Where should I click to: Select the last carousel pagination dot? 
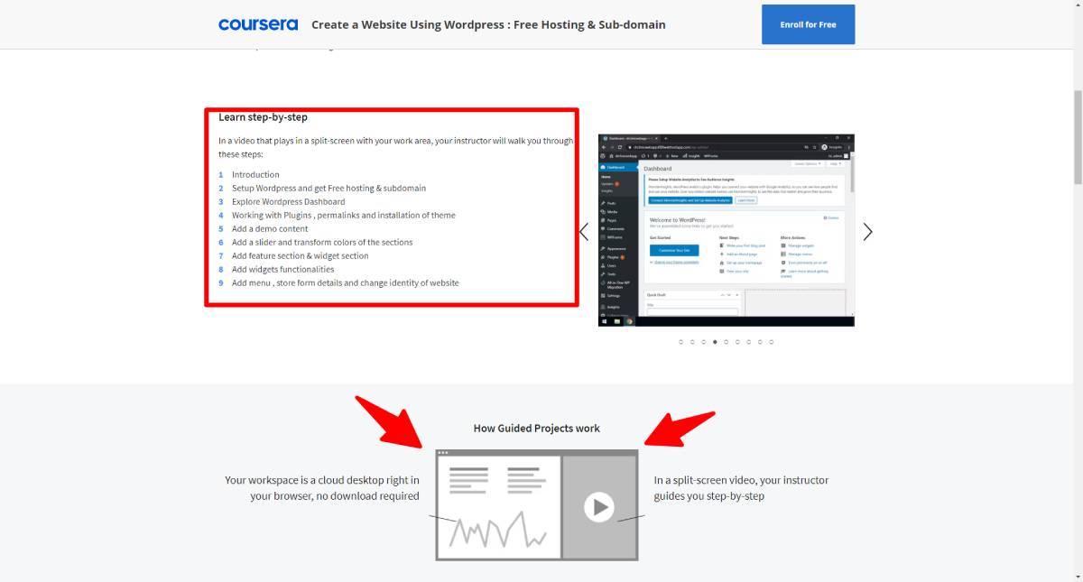(771, 342)
